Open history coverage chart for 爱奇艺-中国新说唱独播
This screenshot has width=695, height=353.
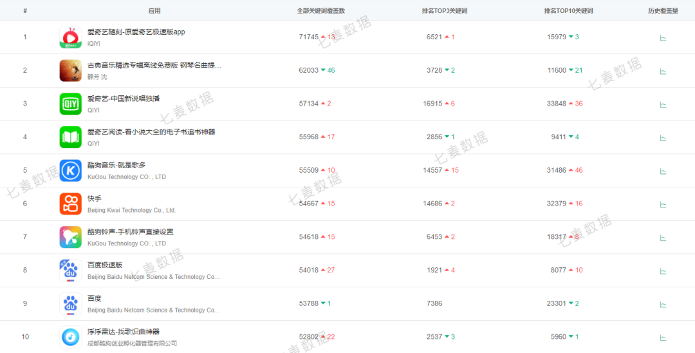click(x=663, y=104)
